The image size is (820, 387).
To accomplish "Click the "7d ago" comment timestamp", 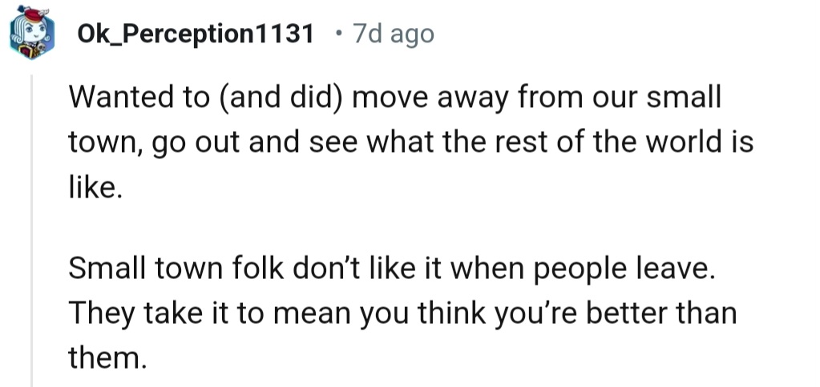I will tap(393, 35).
